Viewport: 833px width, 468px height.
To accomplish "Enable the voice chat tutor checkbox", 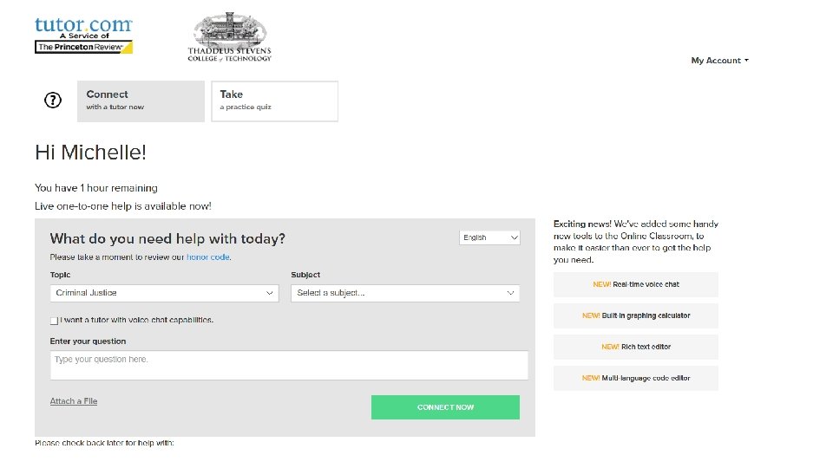I will (x=55, y=321).
